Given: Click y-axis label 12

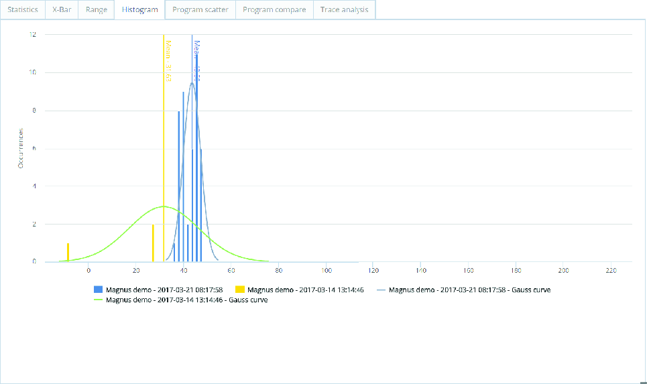Looking at the screenshot, I should [x=33, y=35].
